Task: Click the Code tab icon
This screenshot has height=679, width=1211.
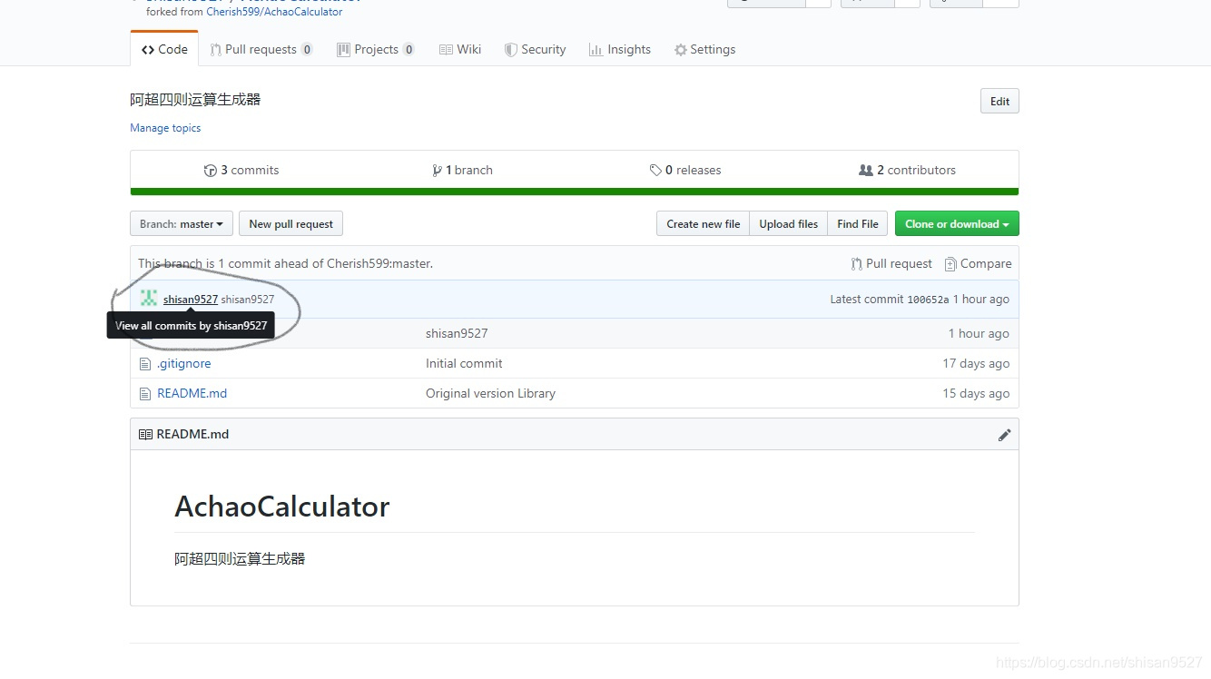Action: point(148,50)
